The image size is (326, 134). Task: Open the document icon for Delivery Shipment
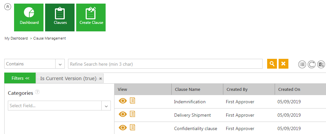click(132, 114)
